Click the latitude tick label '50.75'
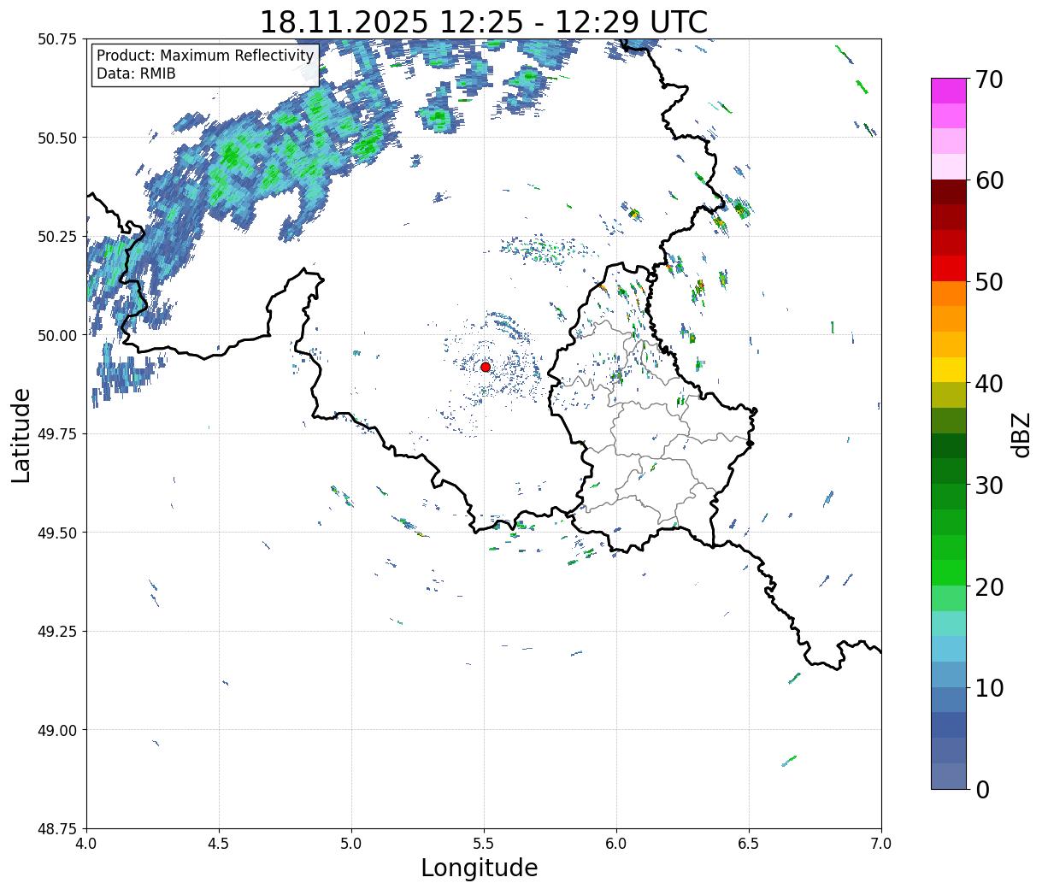Screen dimensions: 1042x889 pyautogui.click(x=56, y=39)
